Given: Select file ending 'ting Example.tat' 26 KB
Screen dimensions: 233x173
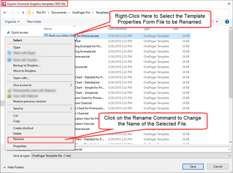Looking at the screenshot, I should [133, 51].
